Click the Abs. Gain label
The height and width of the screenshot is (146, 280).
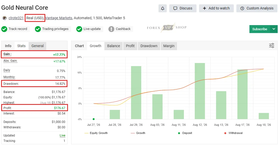click(x=10, y=61)
